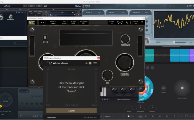This screenshot has width=194, height=120.
Task: Click the LEVEL knob in Avenger oscillator
Action: pyautogui.click(x=46, y=15)
